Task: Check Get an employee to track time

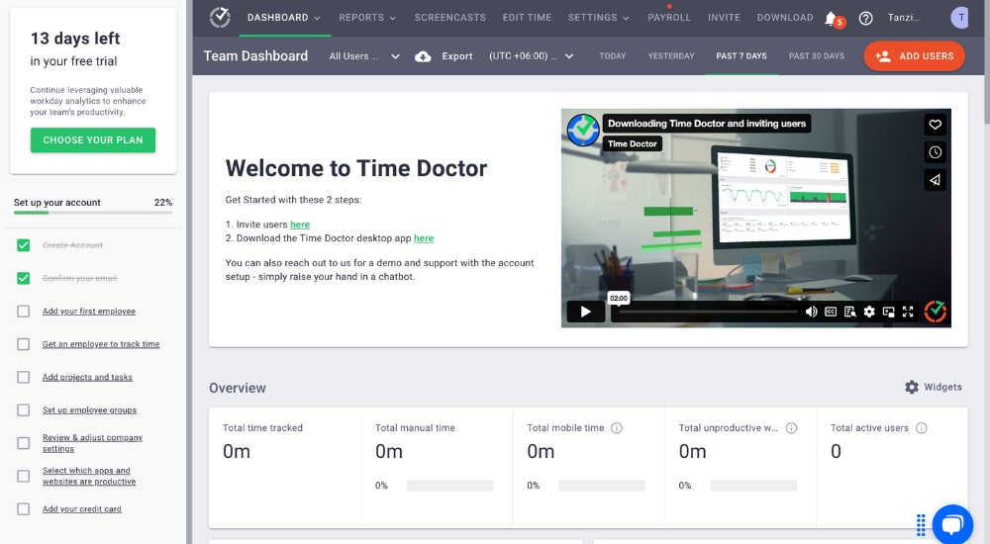Action: 24,344
